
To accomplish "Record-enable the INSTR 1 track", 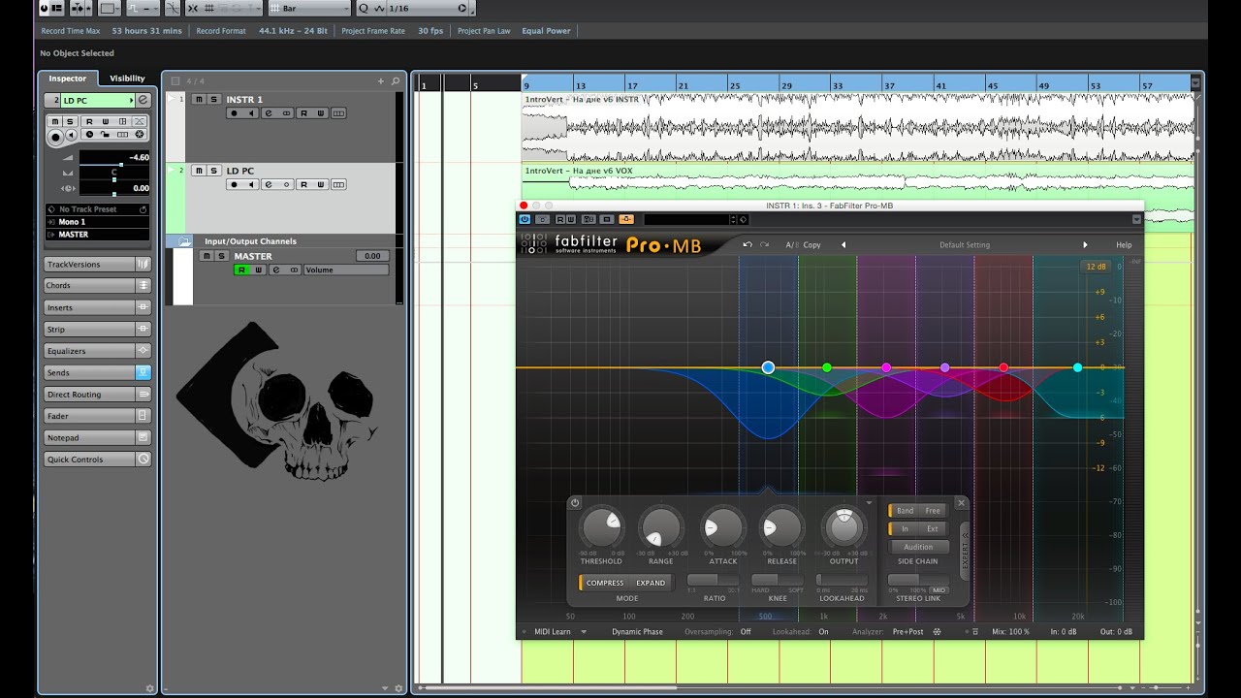I will [234, 113].
